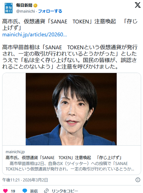
Task: Click the chain link copy icon
Action: (x=46, y=191)
